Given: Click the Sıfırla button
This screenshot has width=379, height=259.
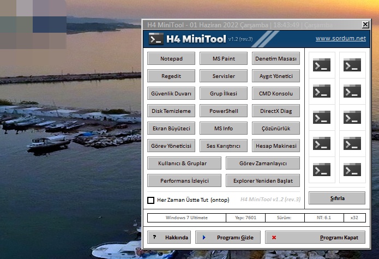Looking at the screenshot, I should coord(337,198).
